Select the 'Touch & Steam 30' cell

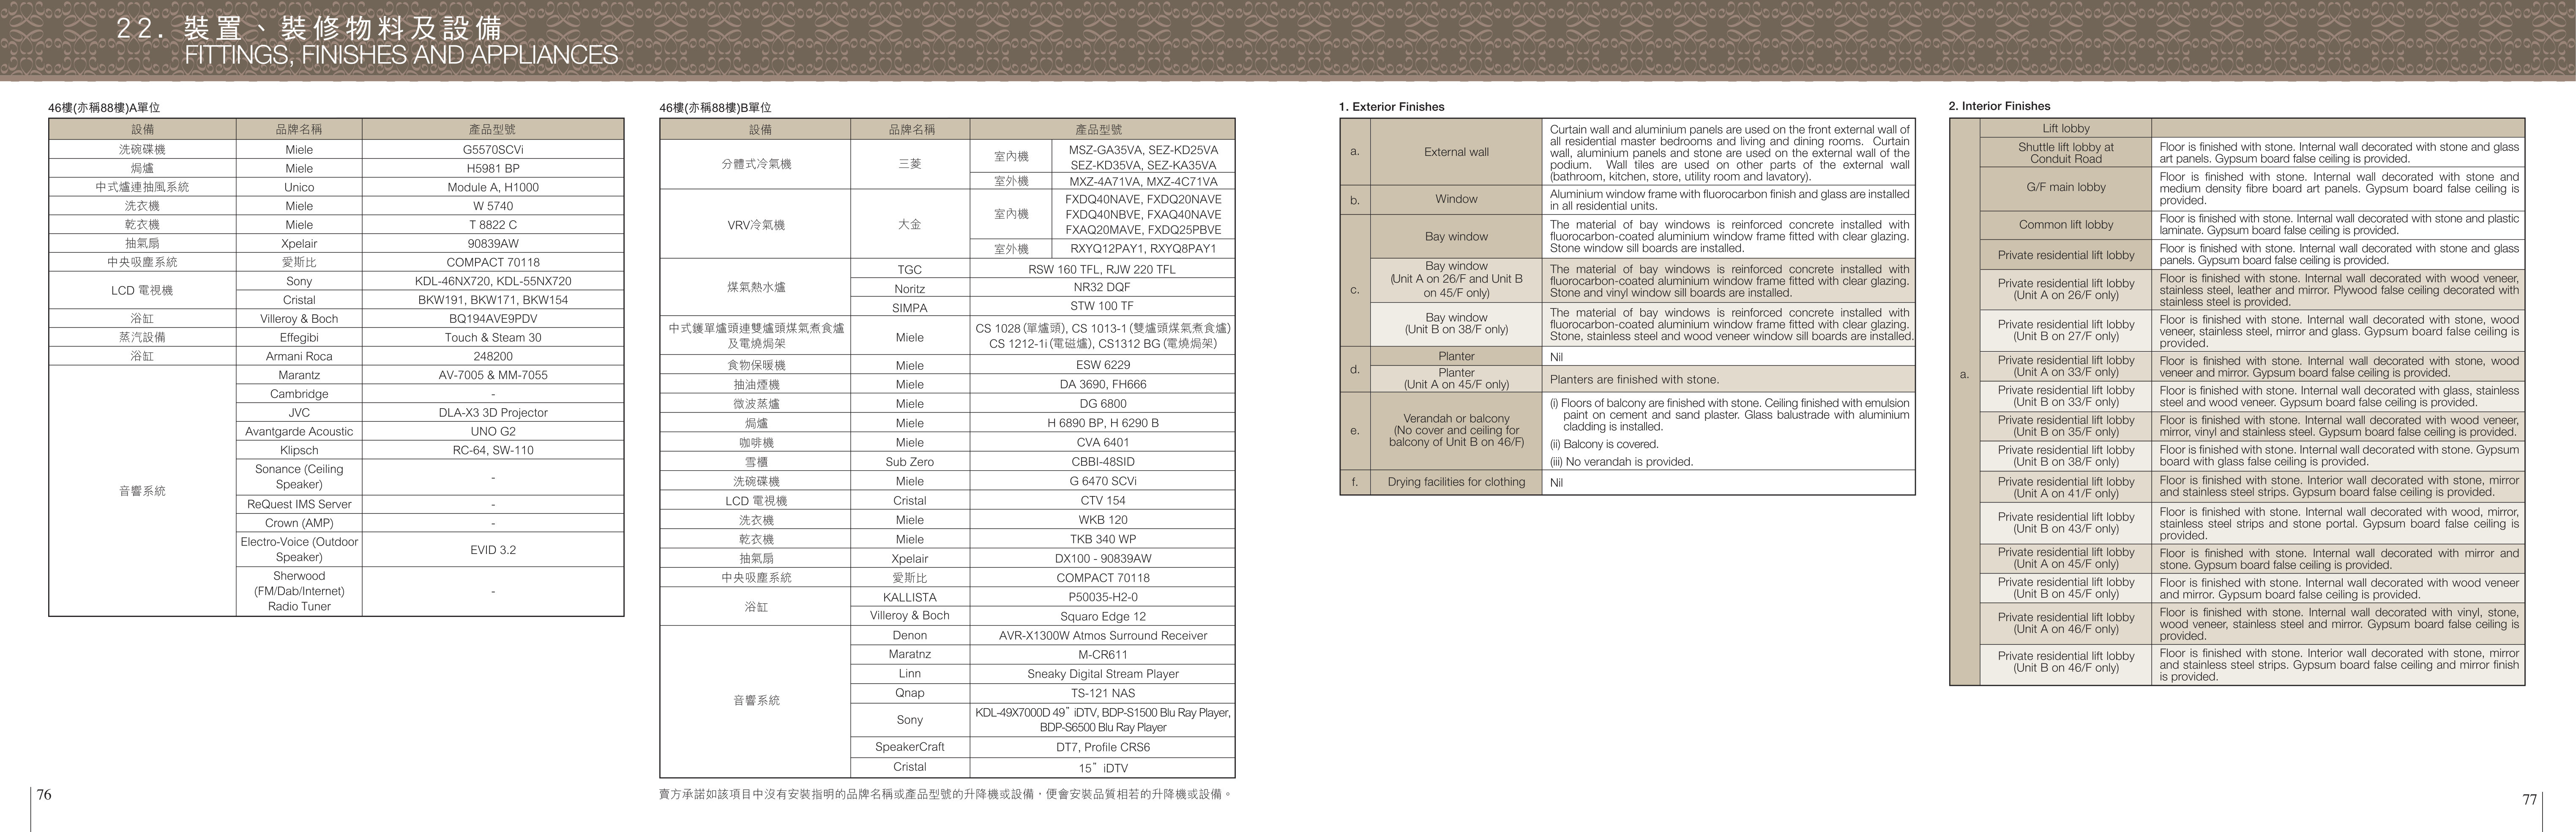click(493, 337)
